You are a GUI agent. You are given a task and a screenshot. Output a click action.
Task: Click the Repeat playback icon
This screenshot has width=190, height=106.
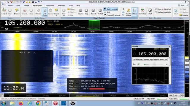pyautogui.click(x=93, y=11)
